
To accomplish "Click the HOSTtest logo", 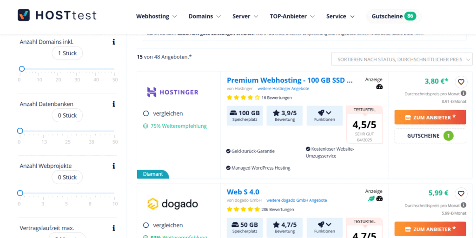I will coord(57,15).
